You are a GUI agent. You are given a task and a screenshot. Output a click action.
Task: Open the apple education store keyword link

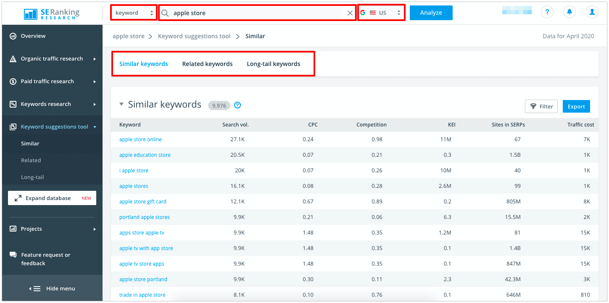[x=145, y=155]
